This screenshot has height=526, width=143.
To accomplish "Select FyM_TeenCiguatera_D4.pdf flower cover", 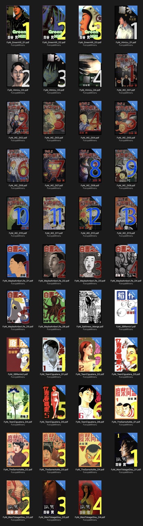I will click(18, 402).
